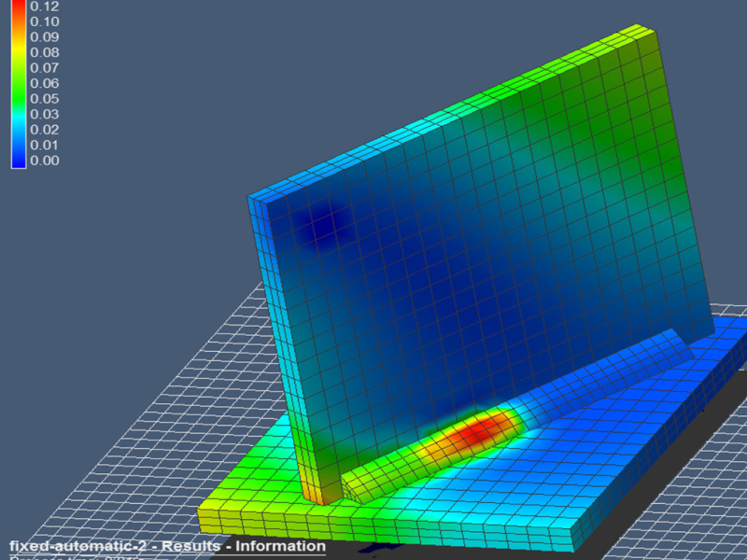Image resolution: width=747 pixels, height=560 pixels.
Task: Select the dark blue spot on vertical plate
Action: tap(320, 224)
